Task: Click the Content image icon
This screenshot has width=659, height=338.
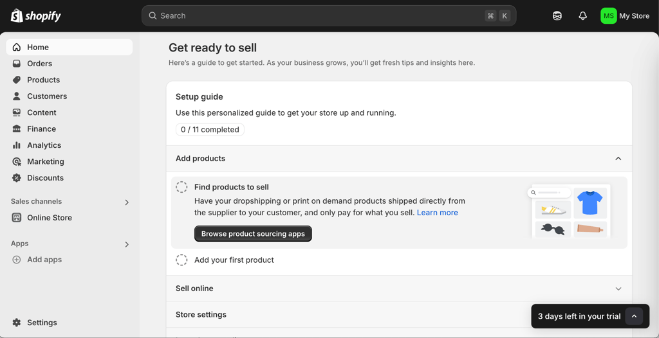Action: [x=16, y=112]
